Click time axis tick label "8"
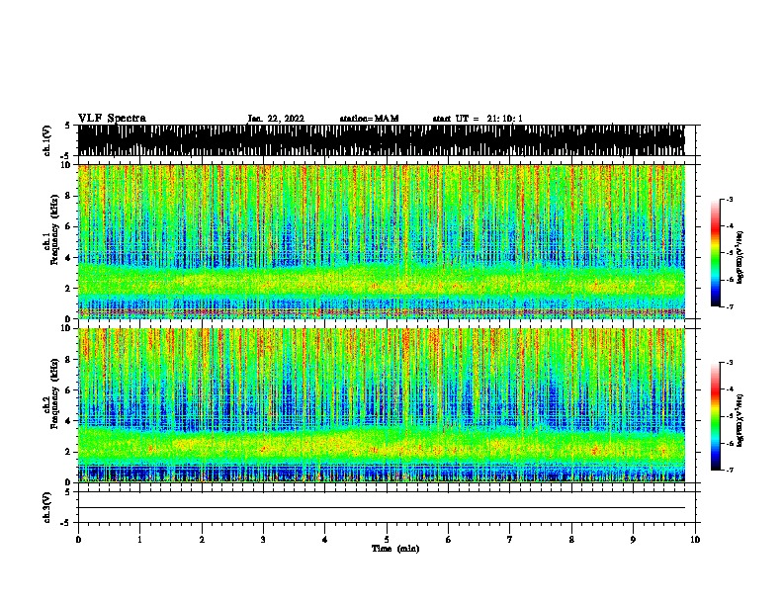 571,540
